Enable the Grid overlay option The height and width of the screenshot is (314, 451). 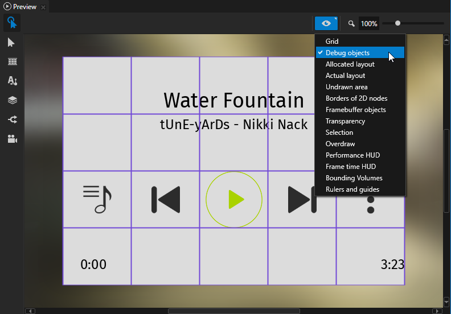332,42
